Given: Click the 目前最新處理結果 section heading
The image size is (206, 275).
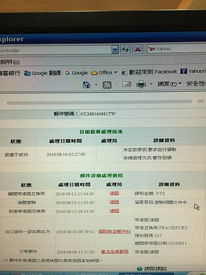Looking at the screenshot, I should 101,132.
